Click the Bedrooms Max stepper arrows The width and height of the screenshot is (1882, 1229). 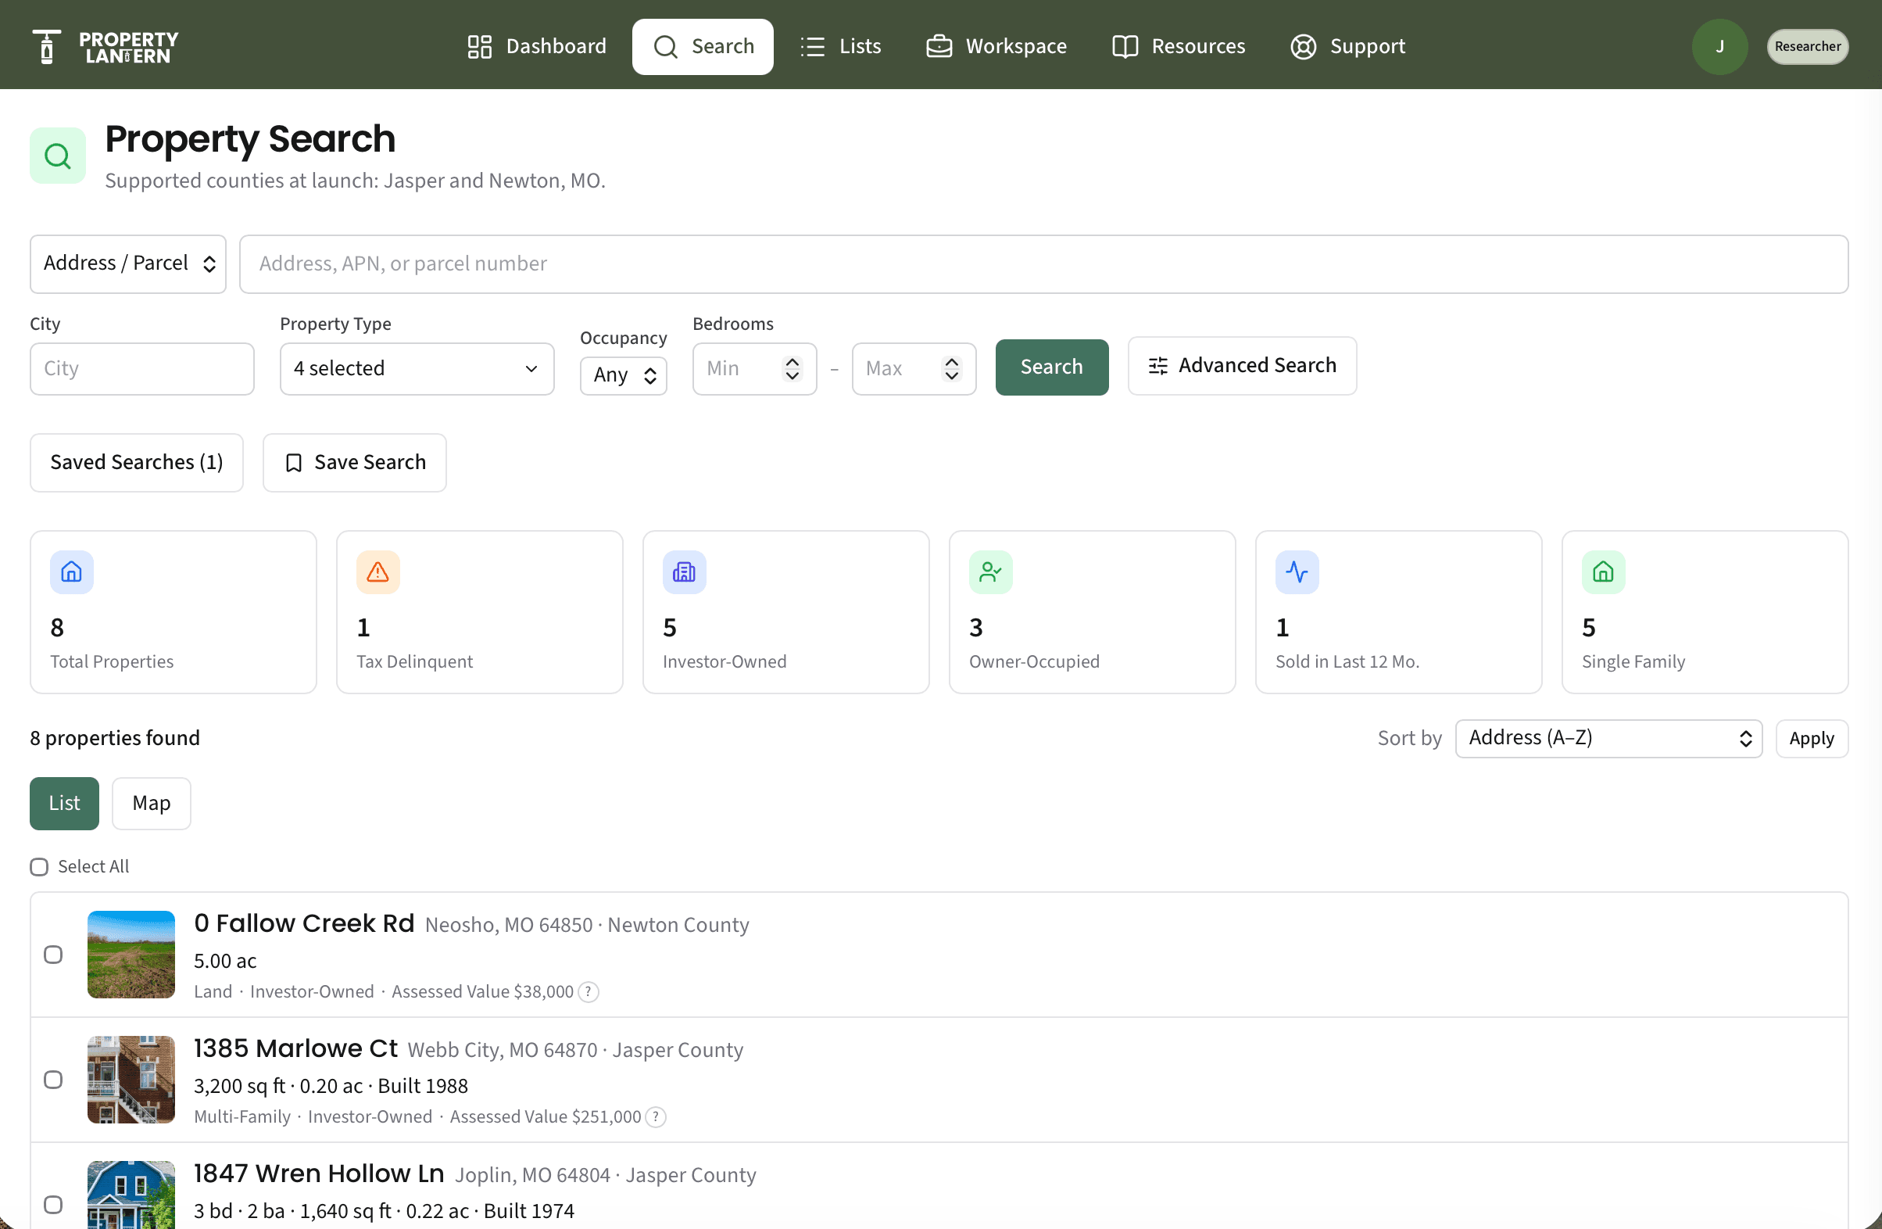[x=951, y=368]
